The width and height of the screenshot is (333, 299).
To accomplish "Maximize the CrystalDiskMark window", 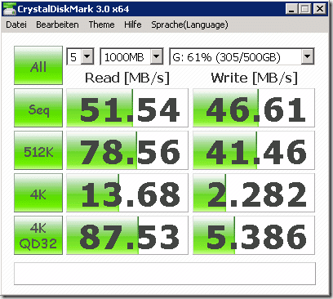I will pos(305,9).
